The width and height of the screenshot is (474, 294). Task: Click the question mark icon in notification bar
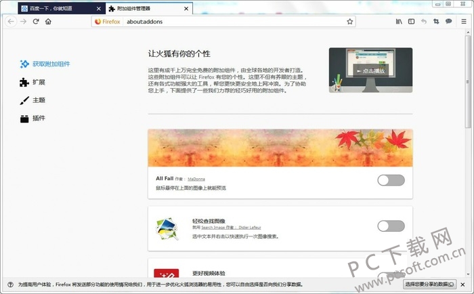click(x=10, y=285)
